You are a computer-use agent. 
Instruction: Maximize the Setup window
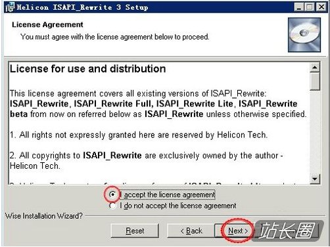tap(310, 7)
